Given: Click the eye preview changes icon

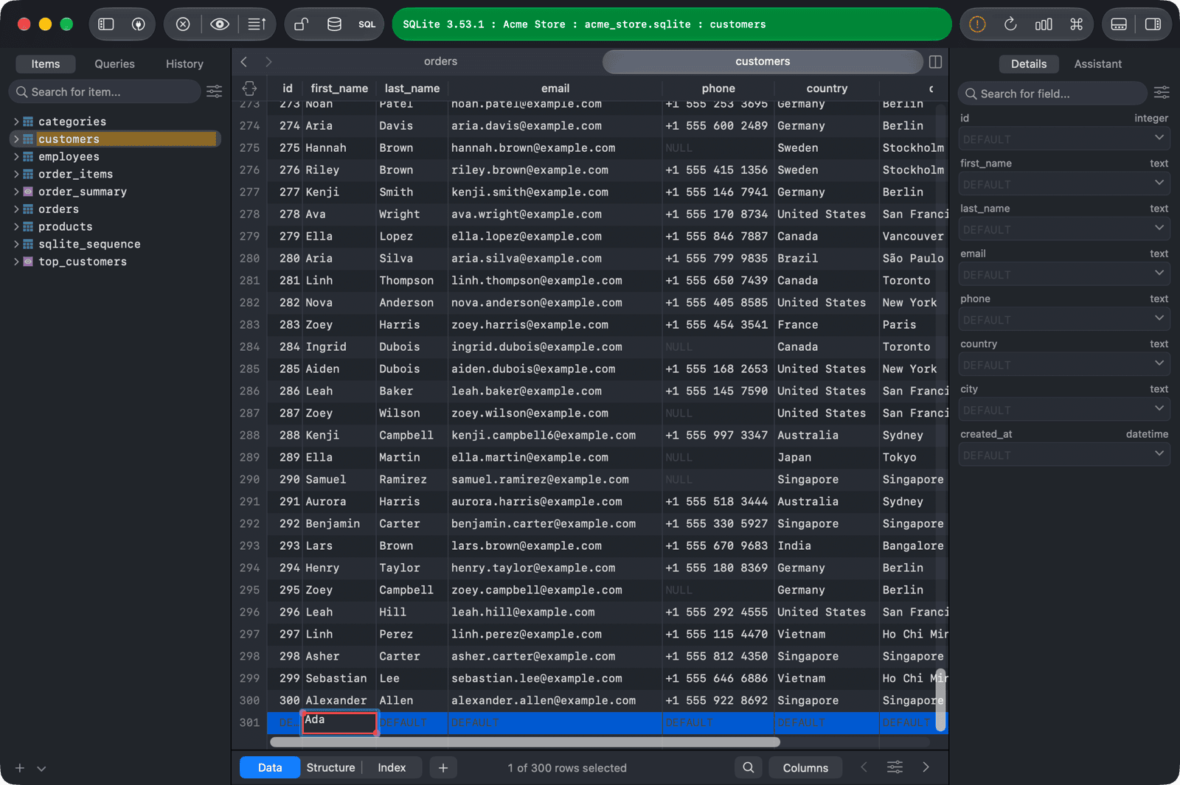Looking at the screenshot, I should (x=219, y=24).
